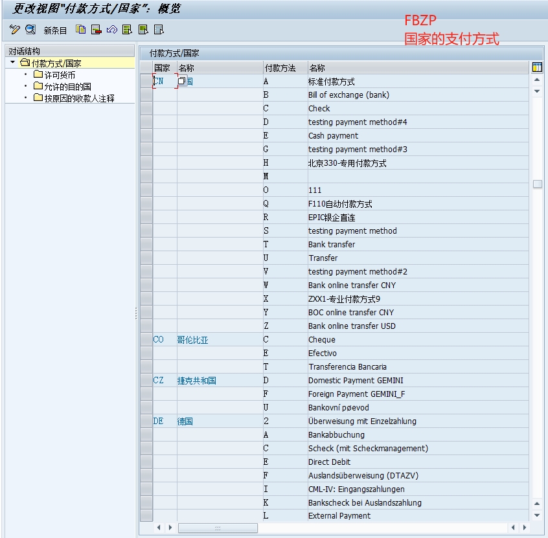Select row selector for Direct Debit
Viewport: 548px width, 538px height.
coord(146,462)
